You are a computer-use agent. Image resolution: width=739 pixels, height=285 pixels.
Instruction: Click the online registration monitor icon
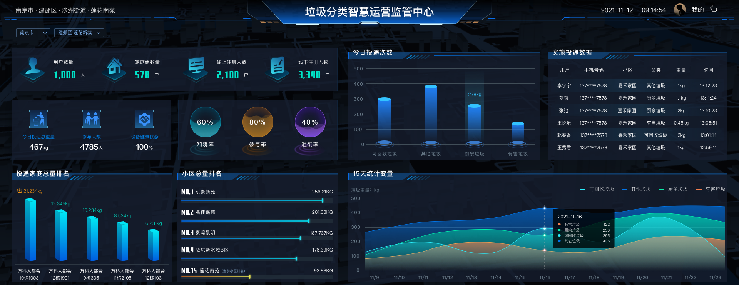[196, 68]
